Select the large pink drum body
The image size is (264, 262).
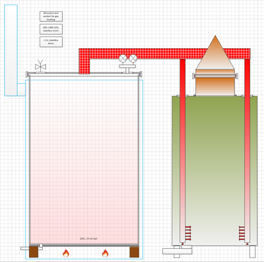(84, 160)
